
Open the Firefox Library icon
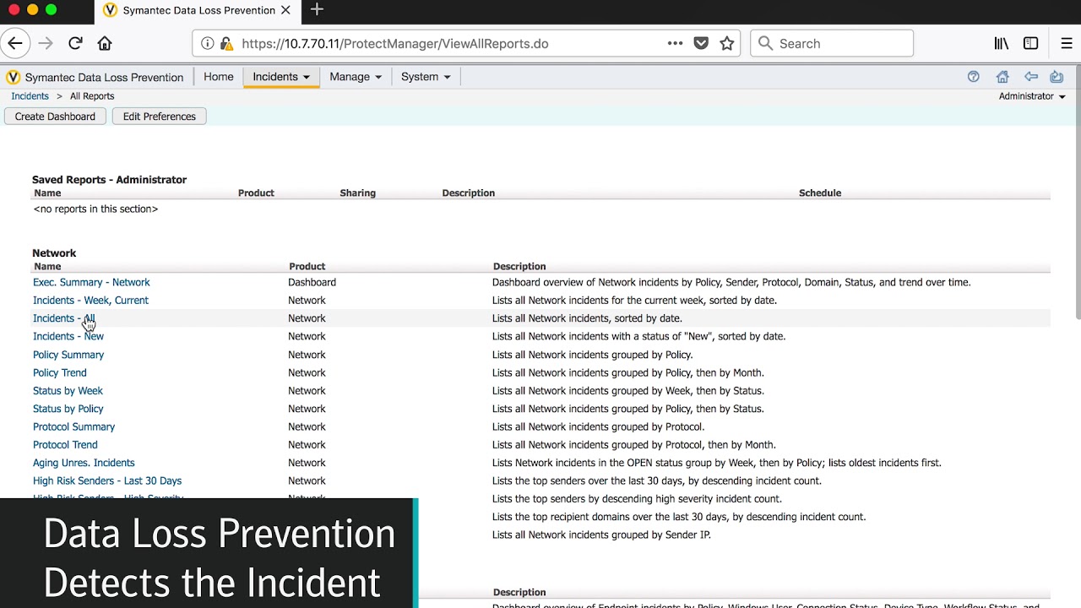(x=1002, y=43)
